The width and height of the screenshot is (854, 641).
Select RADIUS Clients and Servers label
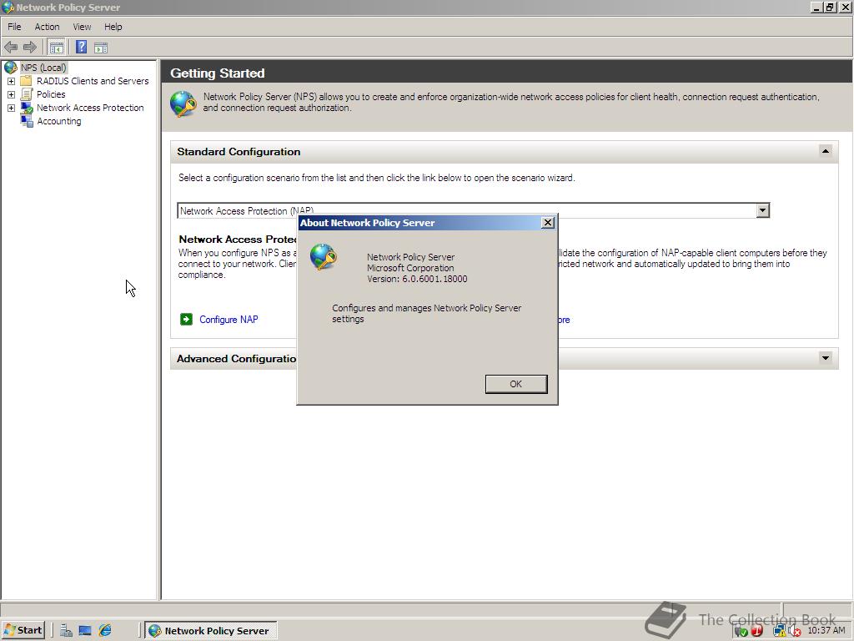tap(93, 81)
